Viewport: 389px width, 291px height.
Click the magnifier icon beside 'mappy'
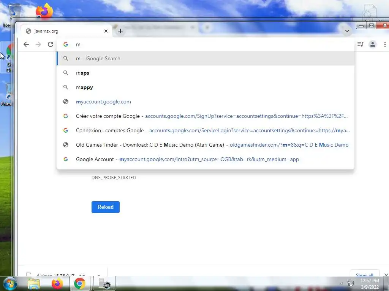(65, 87)
